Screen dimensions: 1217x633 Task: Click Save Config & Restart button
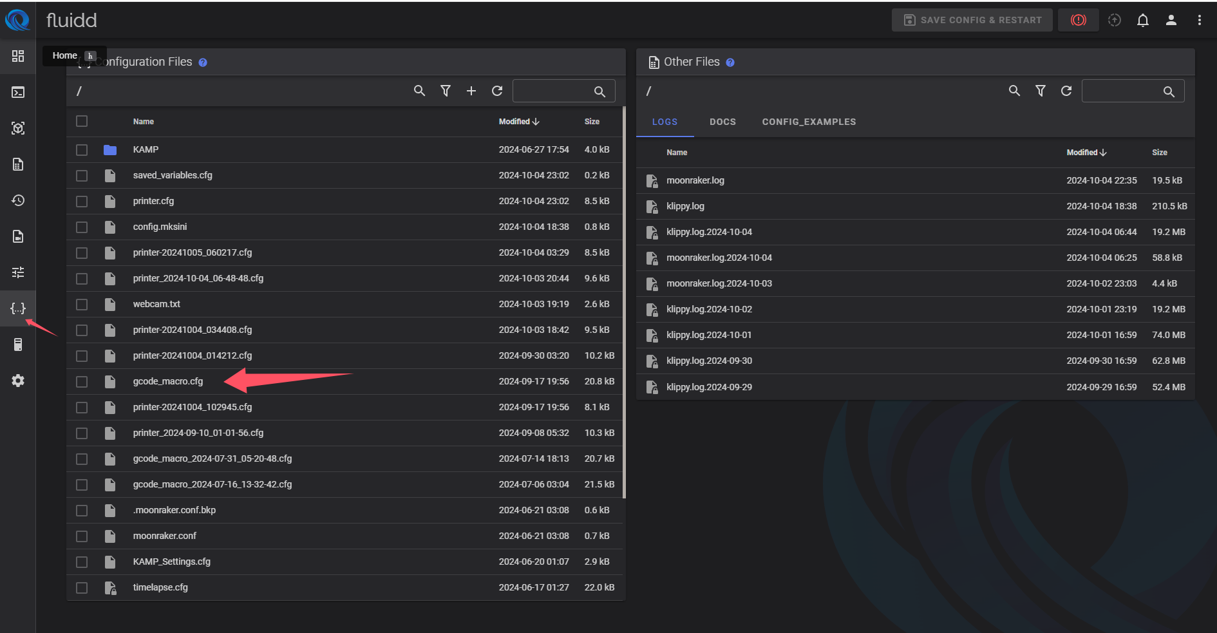(x=972, y=20)
